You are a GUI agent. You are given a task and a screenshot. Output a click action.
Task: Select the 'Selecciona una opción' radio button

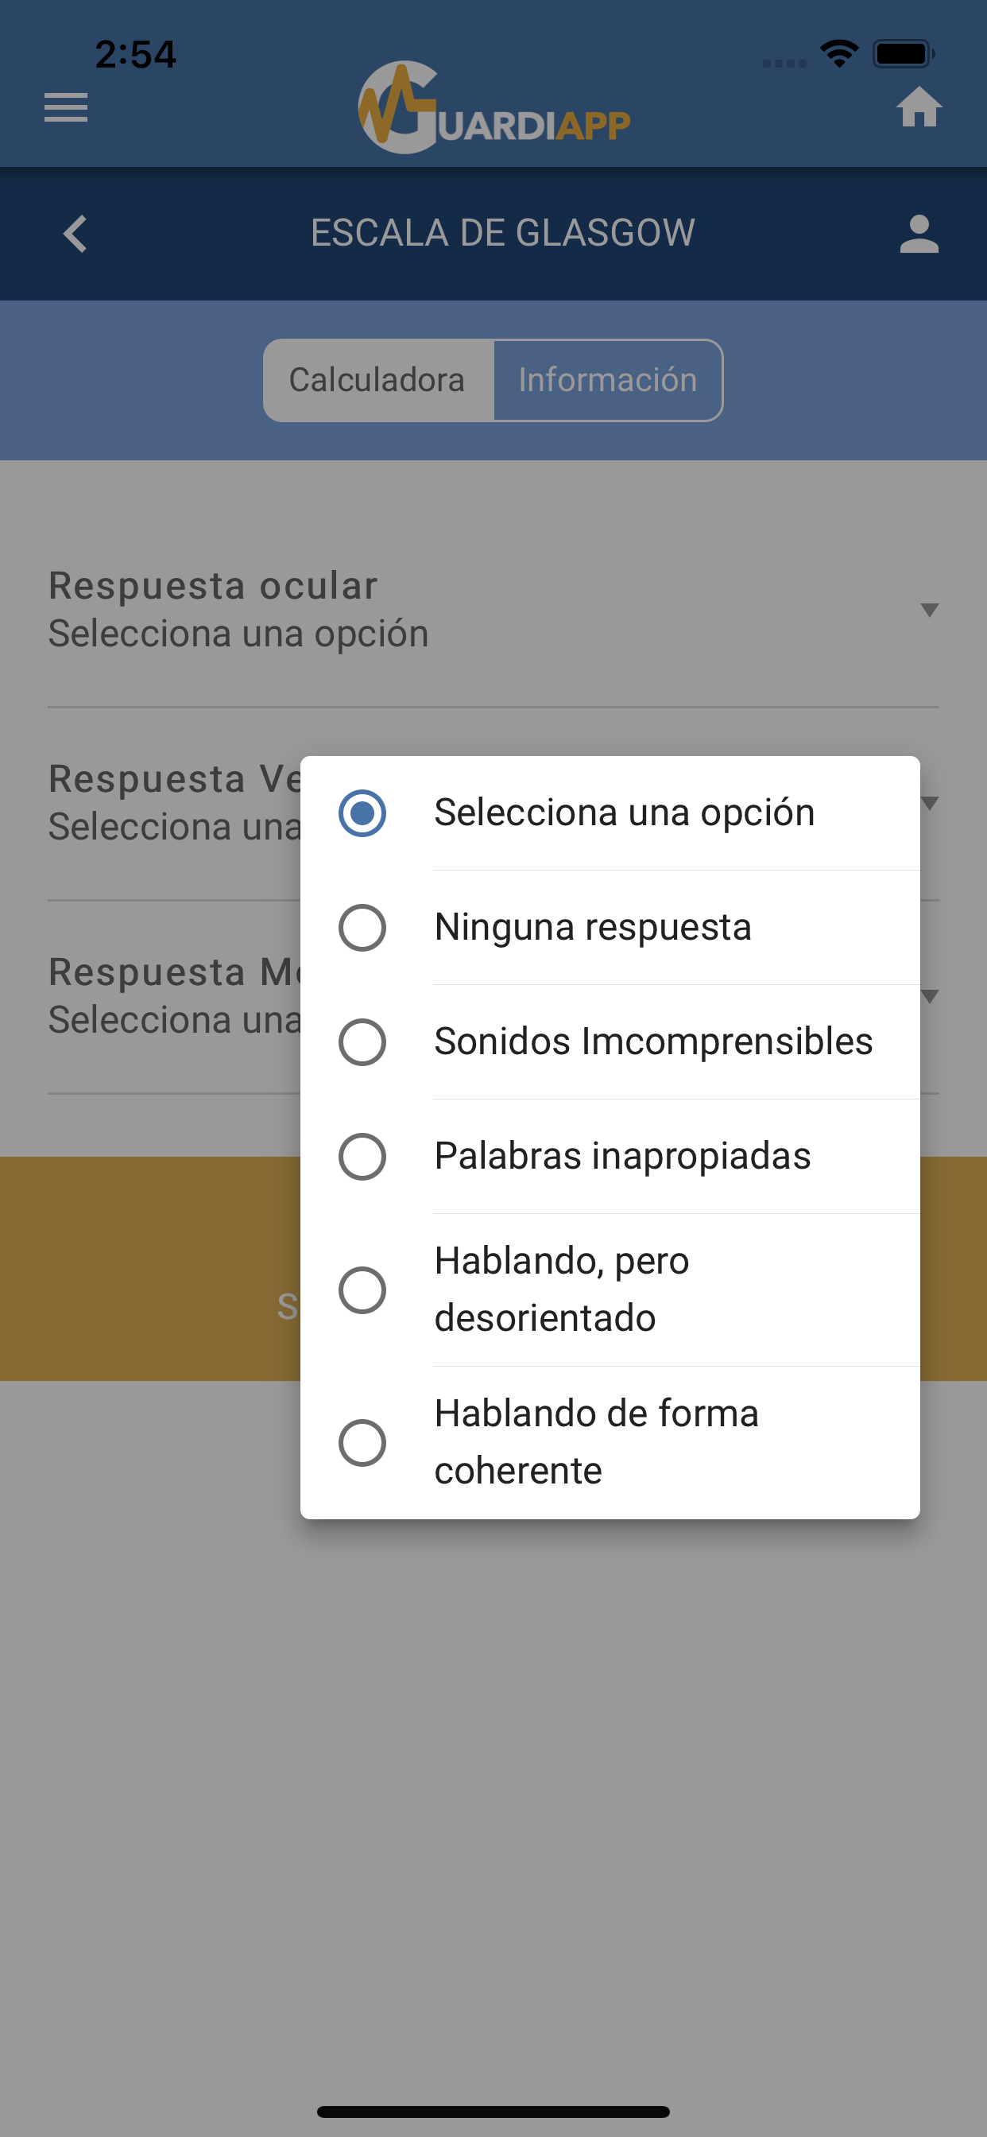362,813
